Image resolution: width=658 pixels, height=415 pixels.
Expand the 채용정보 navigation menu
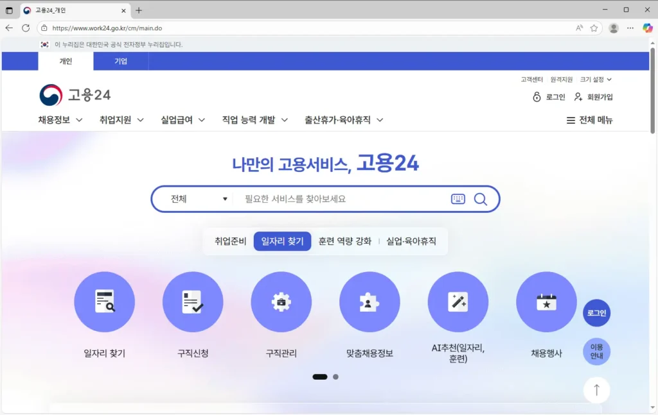55,120
